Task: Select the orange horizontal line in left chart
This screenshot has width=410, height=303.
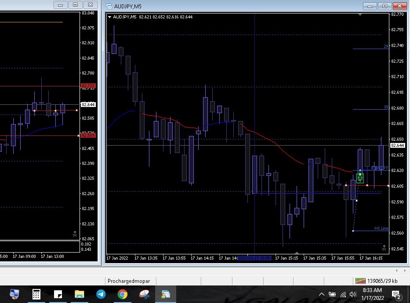Action: click(x=31, y=22)
